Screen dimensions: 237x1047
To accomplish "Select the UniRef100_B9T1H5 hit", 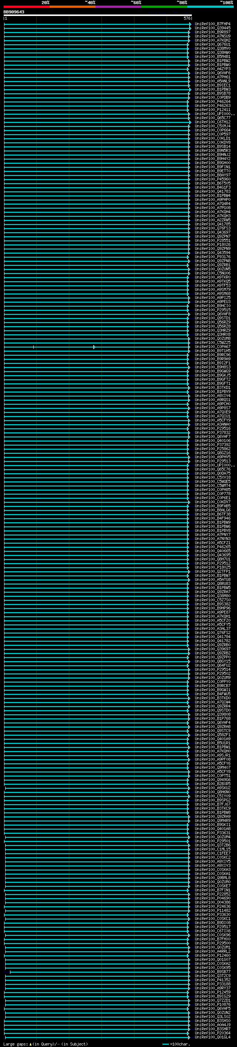I will (212, 351).
